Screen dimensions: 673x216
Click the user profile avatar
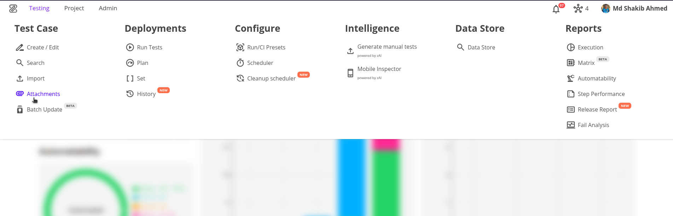(605, 8)
